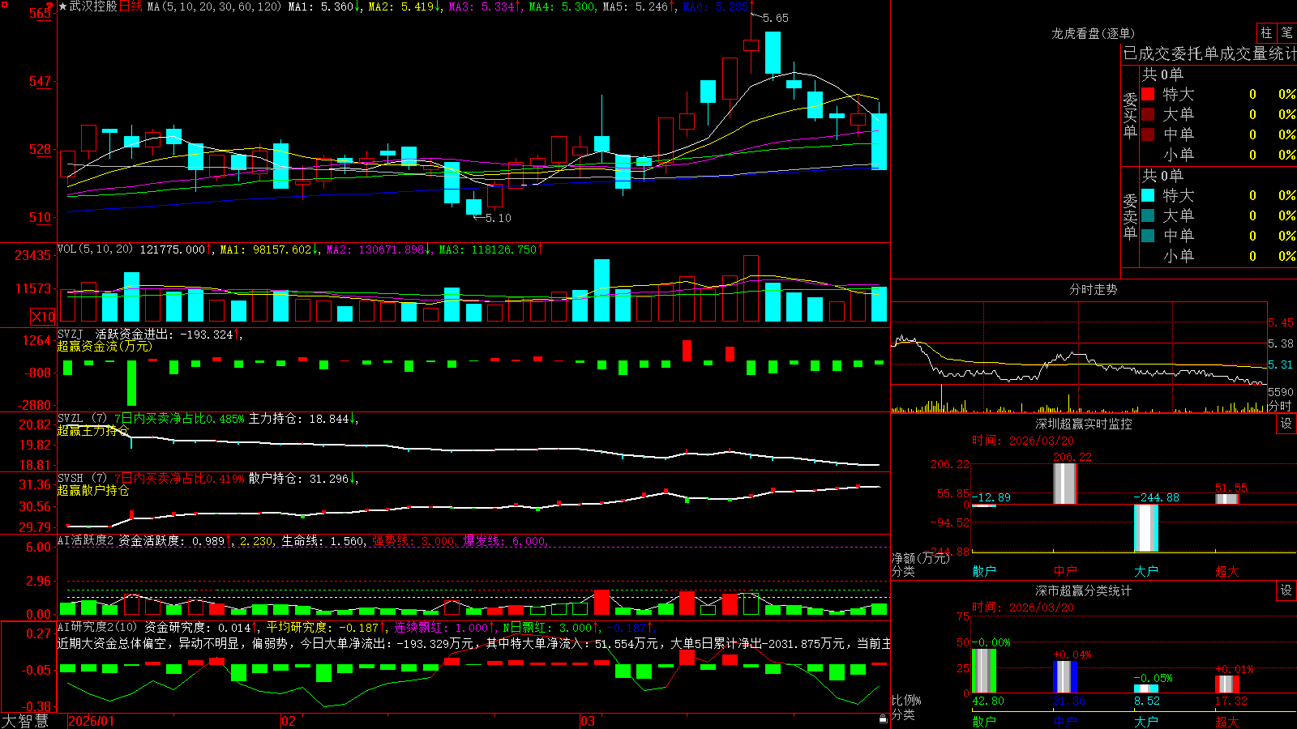Click the X10 volume scale box
The width and height of the screenshot is (1297, 729).
click(x=43, y=317)
